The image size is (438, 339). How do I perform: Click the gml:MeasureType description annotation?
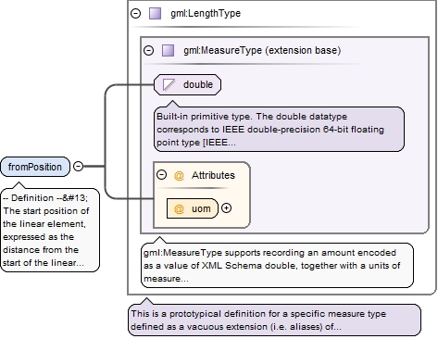(277, 265)
